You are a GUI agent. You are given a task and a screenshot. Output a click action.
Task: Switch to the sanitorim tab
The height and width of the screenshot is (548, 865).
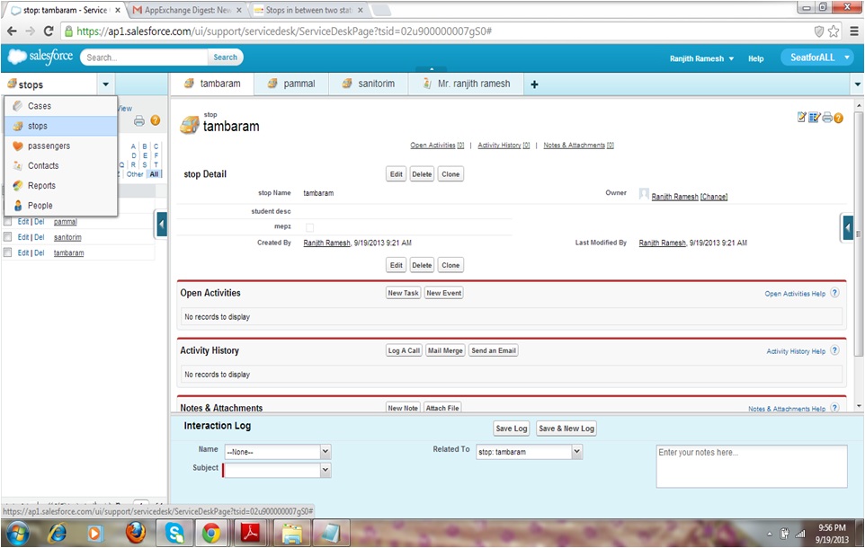[x=369, y=84]
